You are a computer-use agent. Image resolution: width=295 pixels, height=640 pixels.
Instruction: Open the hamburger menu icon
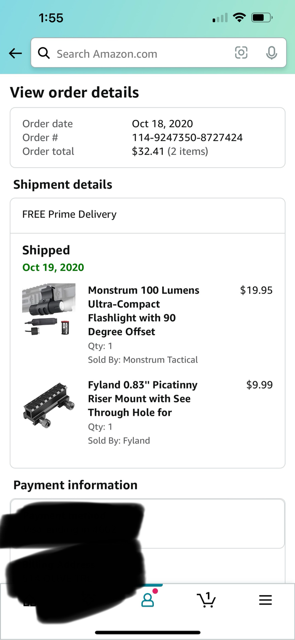[265, 600]
